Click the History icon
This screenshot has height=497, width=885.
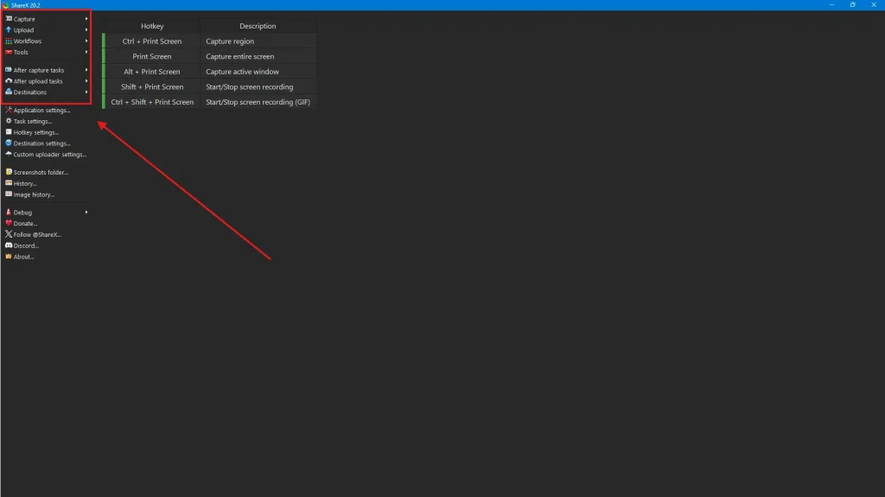coord(9,183)
